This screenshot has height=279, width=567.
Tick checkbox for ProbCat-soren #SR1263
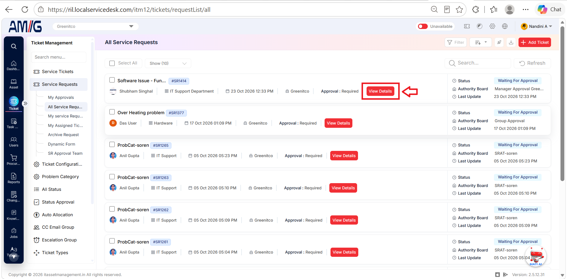[x=112, y=177]
